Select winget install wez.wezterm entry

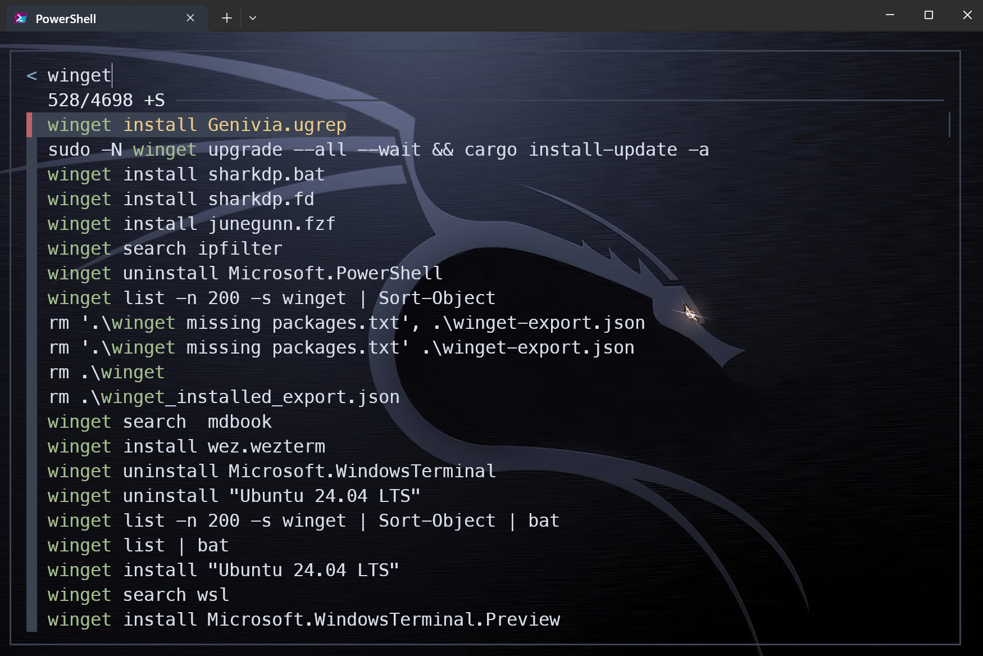pos(186,446)
